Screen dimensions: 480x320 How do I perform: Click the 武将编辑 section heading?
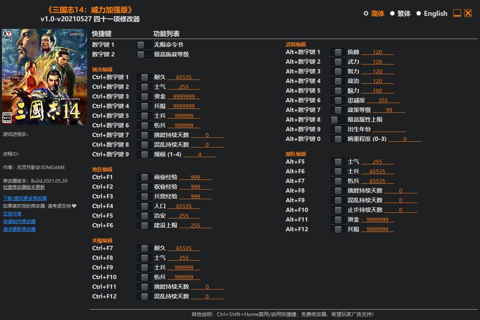[x=296, y=44]
